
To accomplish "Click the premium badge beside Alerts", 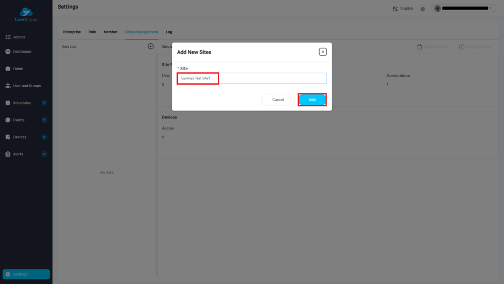I will (44, 154).
